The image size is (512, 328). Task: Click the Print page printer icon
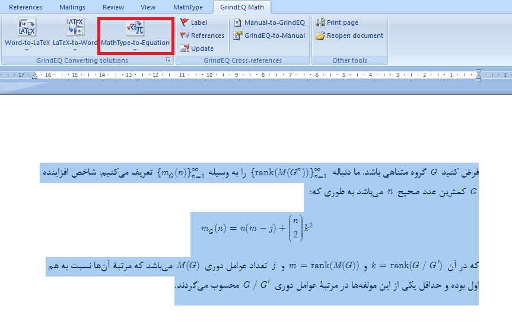320,22
